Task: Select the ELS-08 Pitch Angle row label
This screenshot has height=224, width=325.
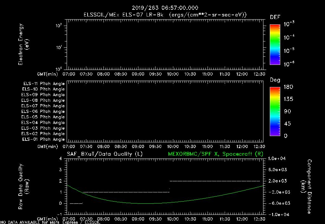Action: (43, 100)
